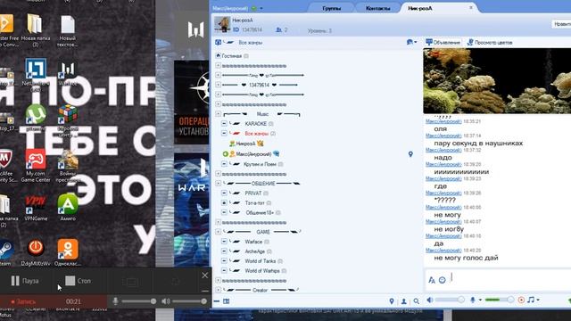This screenshot has height=321, width=571.
Task: Open the Общение18+ channel
Action: tap(260, 212)
